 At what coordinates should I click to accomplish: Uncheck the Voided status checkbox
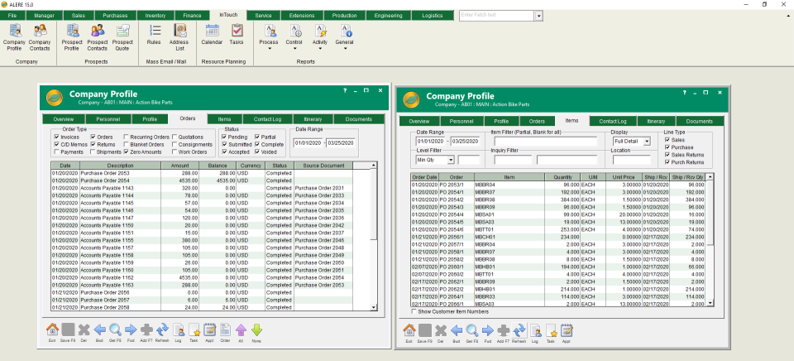click(259, 152)
